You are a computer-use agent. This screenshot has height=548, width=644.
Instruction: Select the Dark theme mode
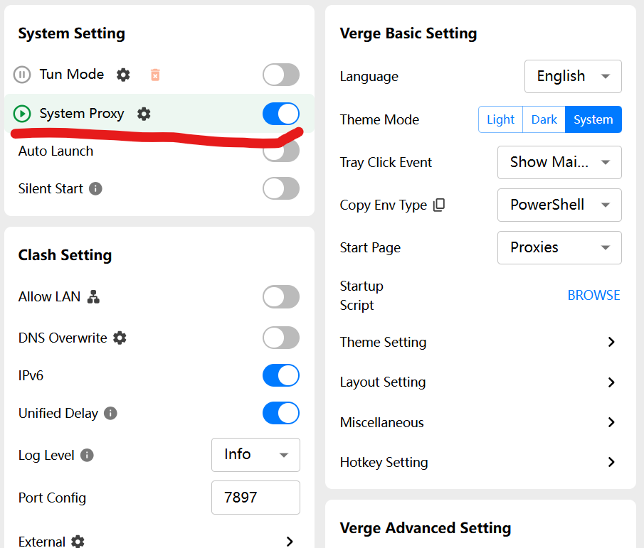[544, 119]
